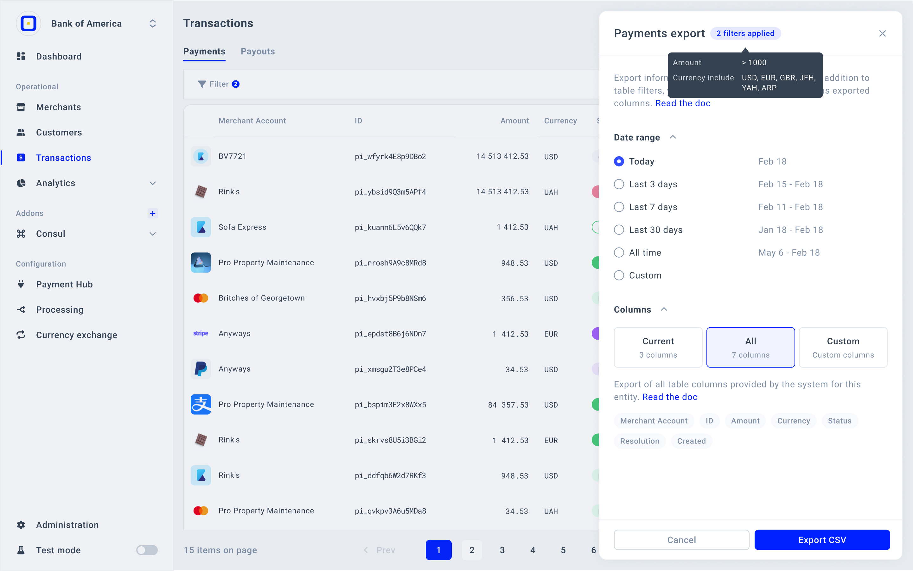Click the Cancel button
The image size is (913, 571).
[x=681, y=540]
